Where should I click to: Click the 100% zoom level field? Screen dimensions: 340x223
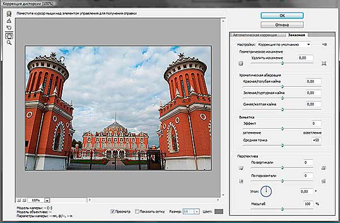pyautogui.click(x=36, y=200)
